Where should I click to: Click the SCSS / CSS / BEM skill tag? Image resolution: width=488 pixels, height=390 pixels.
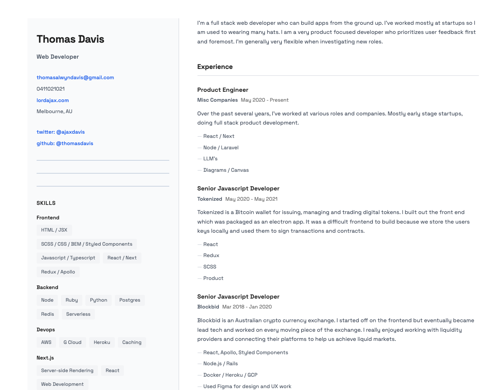(87, 244)
